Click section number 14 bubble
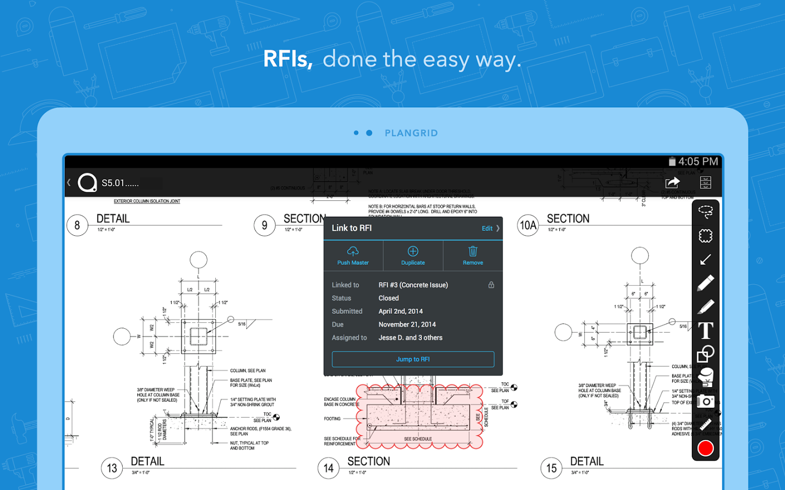The width and height of the screenshot is (785, 490). pos(328,468)
